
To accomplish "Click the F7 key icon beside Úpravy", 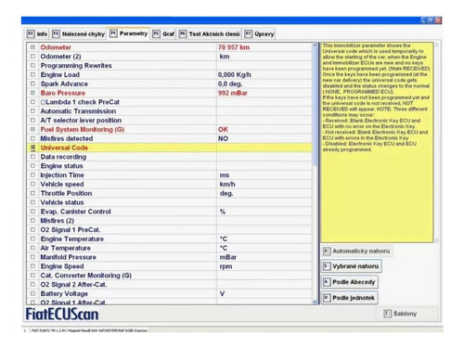I will pyautogui.click(x=249, y=33).
